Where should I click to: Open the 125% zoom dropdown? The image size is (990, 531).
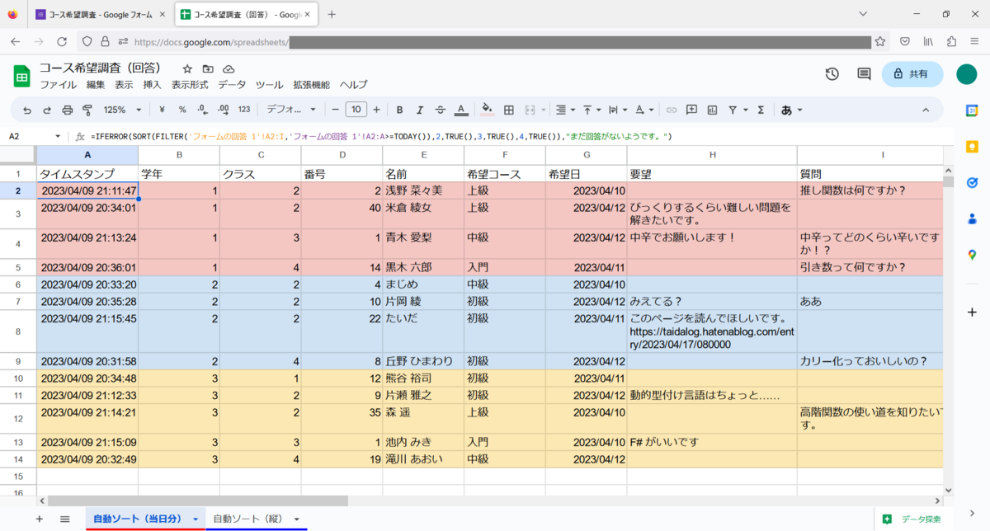[122, 110]
